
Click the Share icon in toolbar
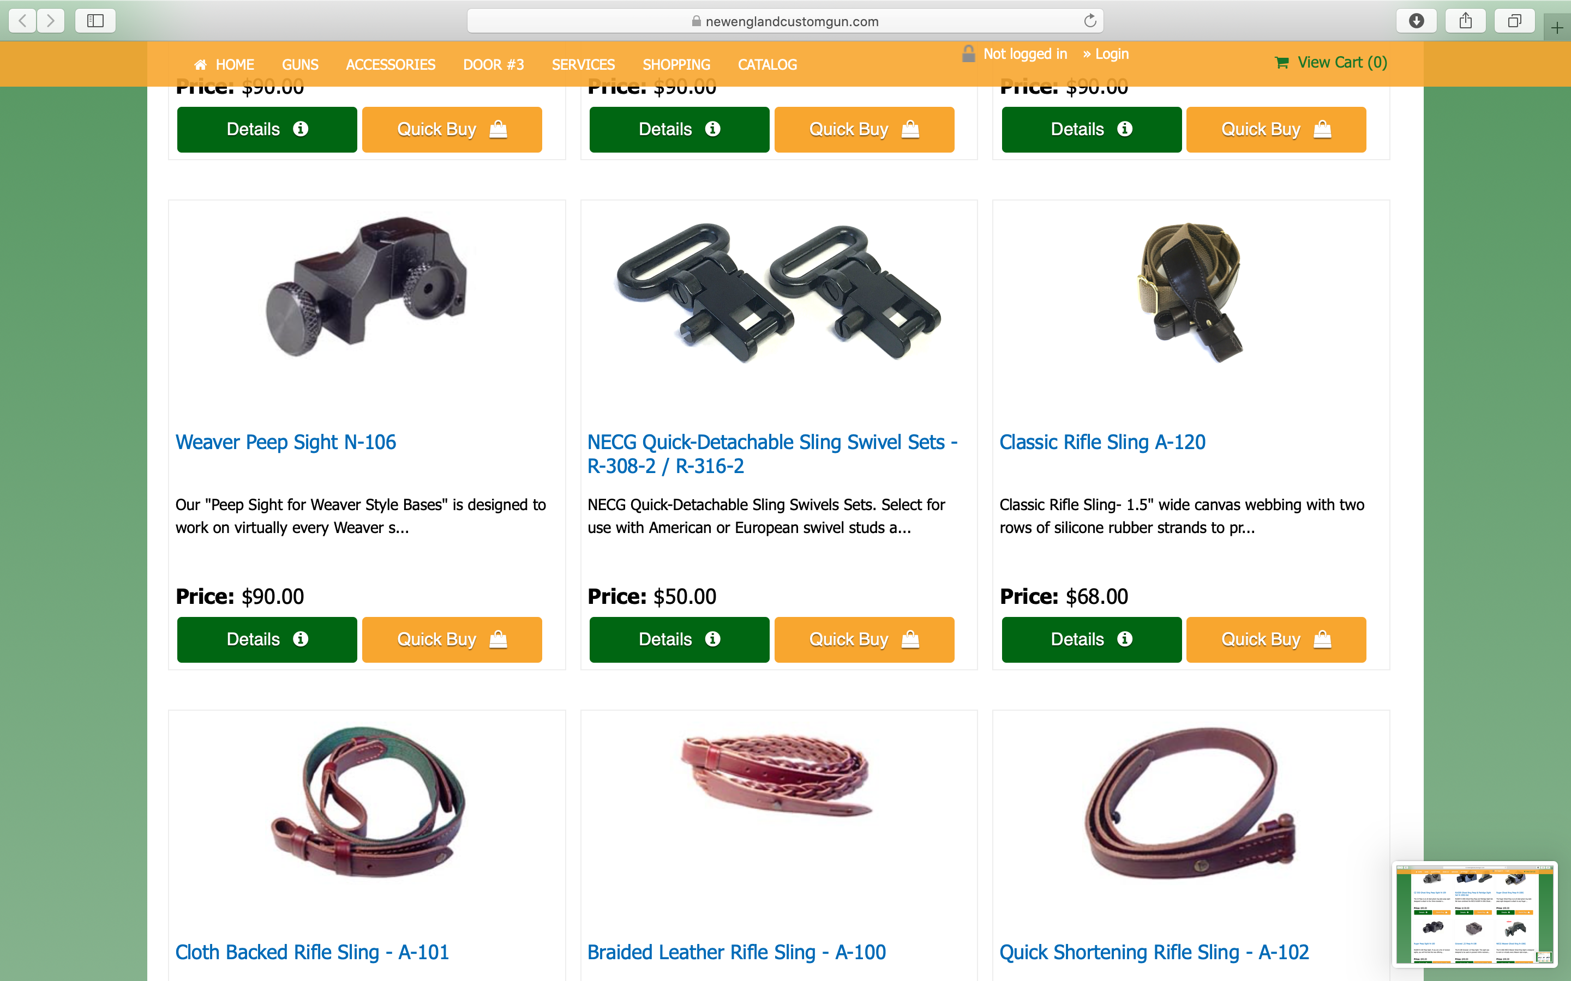tap(1465, 21)
